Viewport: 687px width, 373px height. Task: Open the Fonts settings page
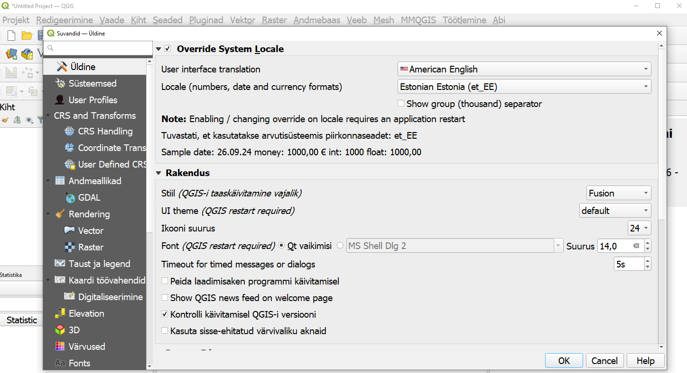(94, 363)
